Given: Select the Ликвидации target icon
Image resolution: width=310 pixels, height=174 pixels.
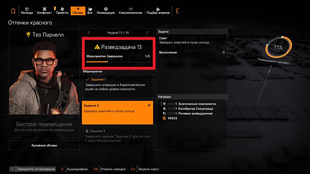Looking at the screenshot, I should [106, 9].
